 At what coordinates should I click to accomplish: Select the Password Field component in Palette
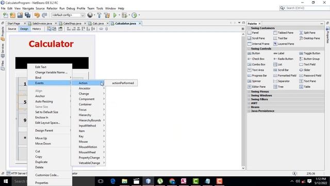[310, 75]
